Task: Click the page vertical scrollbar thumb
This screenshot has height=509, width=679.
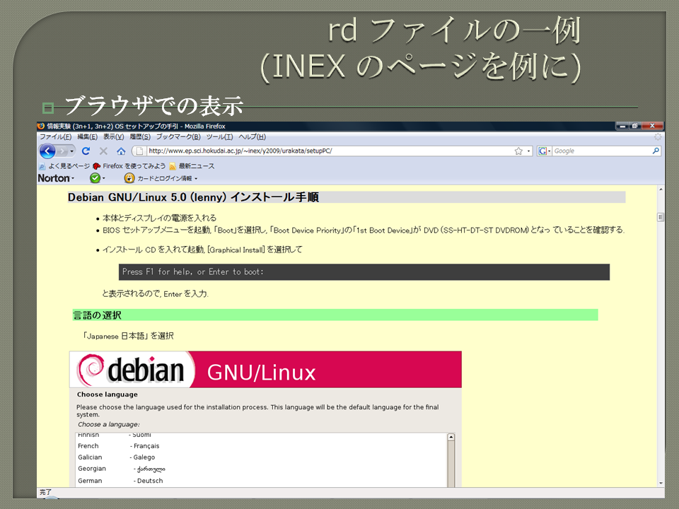Action: 661,217
